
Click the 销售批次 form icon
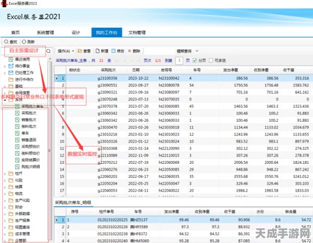click(x=17, y=120)
